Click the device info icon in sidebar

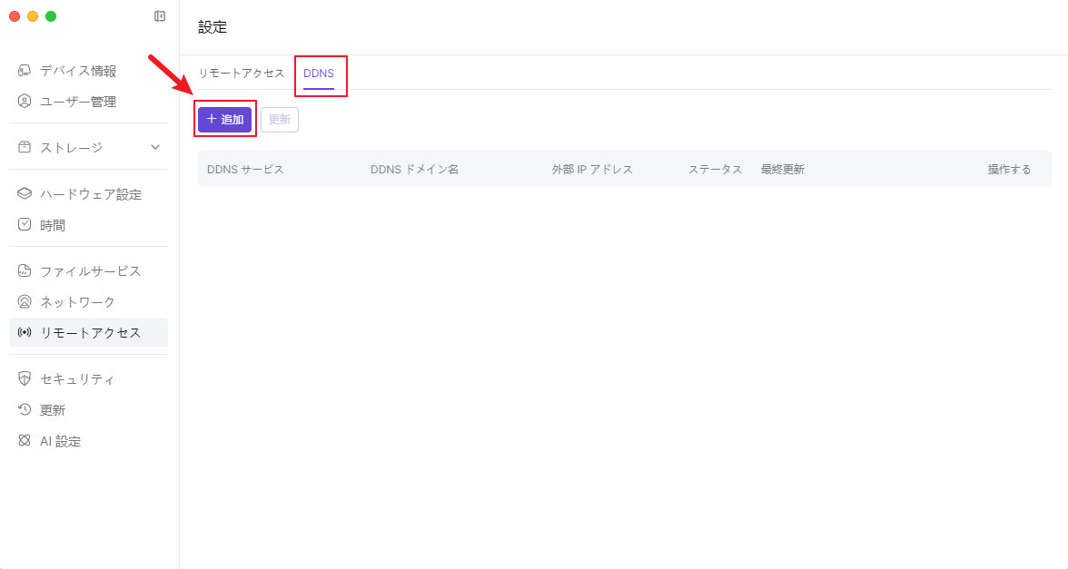tap(25, 71)
